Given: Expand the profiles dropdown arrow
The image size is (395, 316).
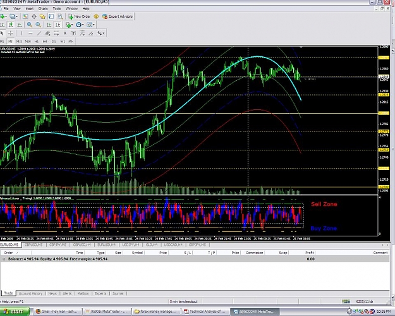Looking at the screenshot, I should [17, 16].
